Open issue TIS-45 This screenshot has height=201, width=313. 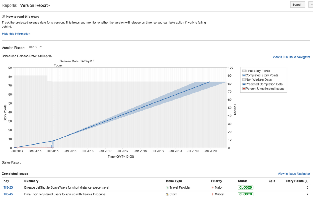click(8, 194)
